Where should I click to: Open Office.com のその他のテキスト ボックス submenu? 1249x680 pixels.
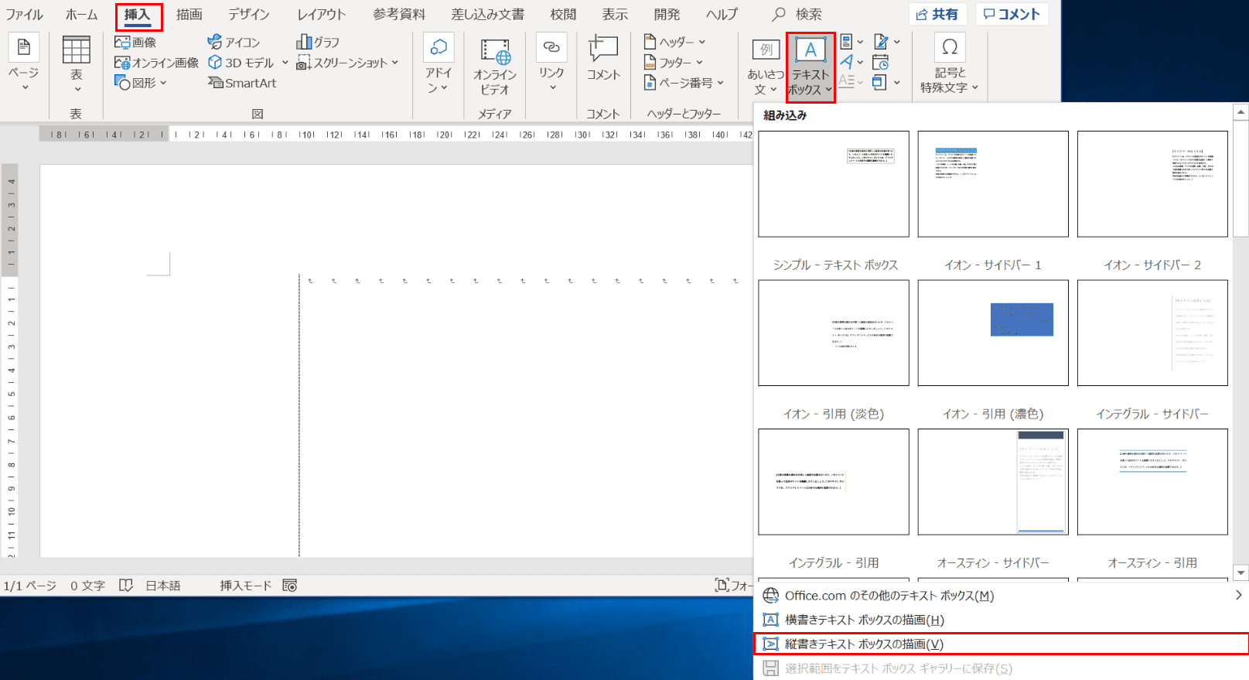tap(1001, 596)
